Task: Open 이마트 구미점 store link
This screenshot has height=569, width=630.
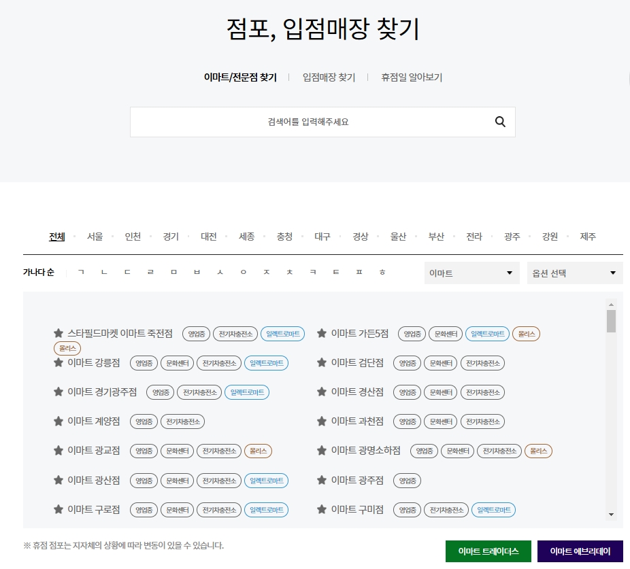Action: pyautogui.click(x=357, y=509)
